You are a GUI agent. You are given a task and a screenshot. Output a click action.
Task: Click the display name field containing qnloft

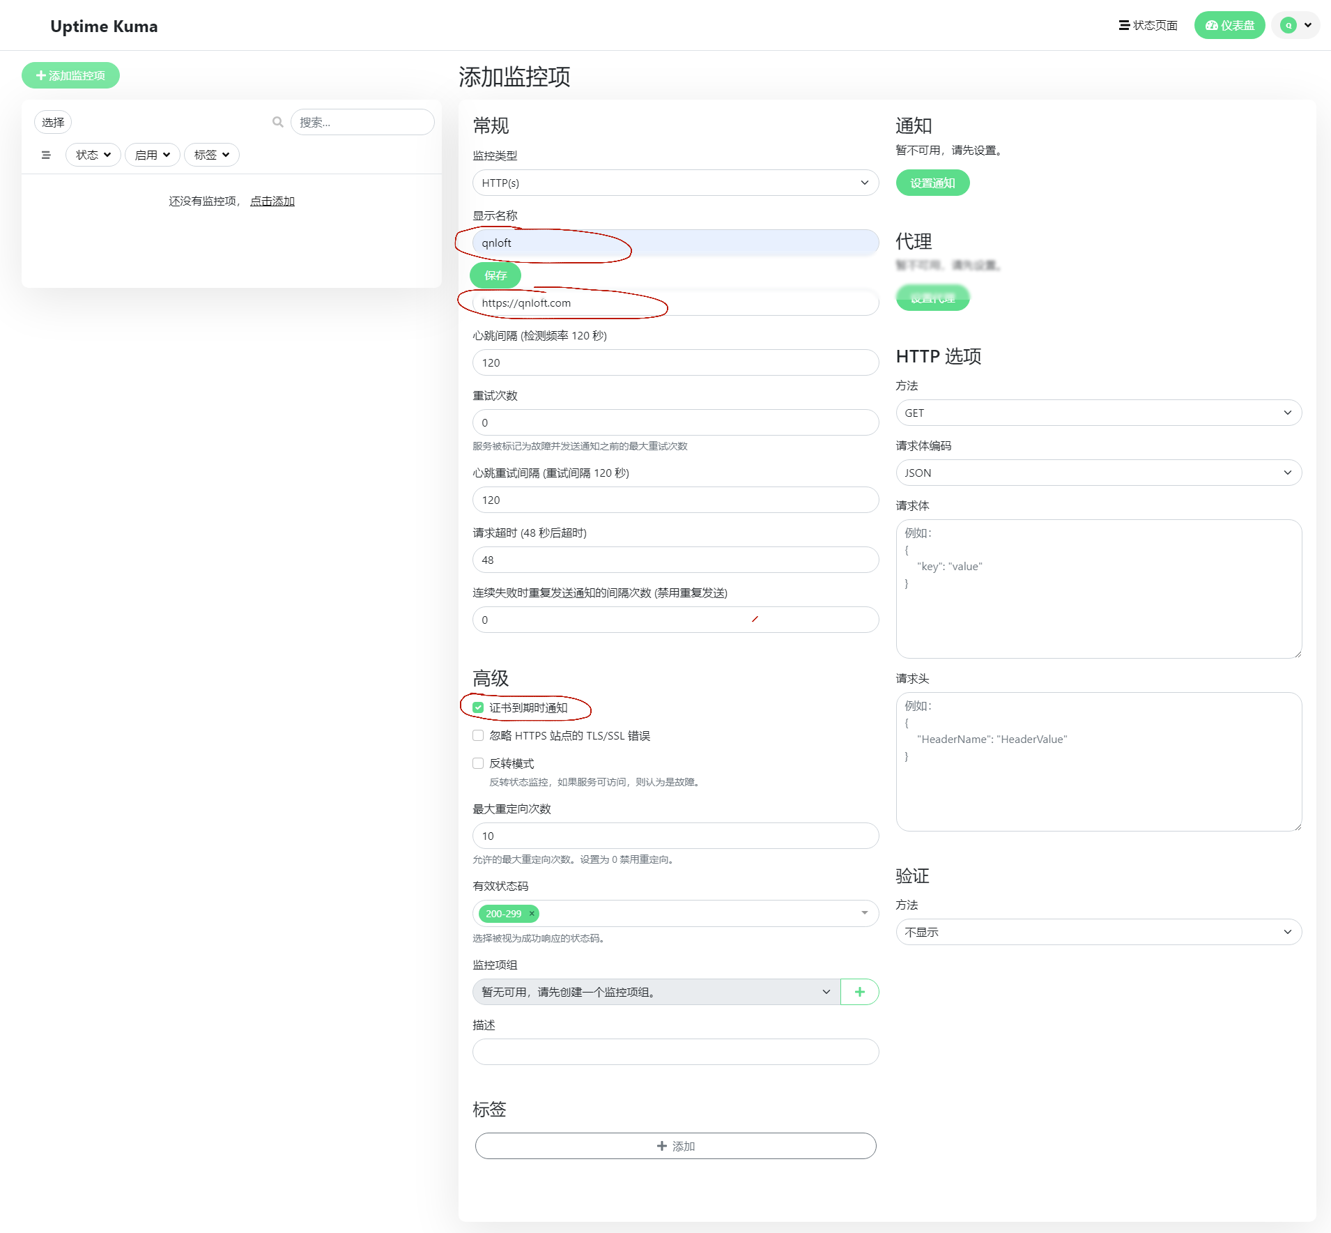(x=676, y=243)
